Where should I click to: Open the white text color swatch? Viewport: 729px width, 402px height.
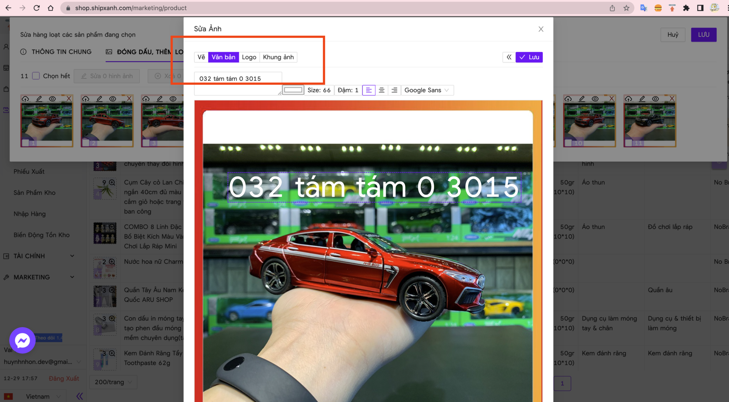(293, 90)
